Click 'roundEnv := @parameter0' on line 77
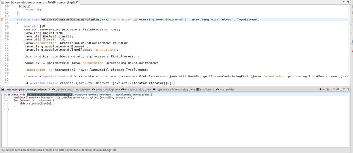 (x=92, y=63)
